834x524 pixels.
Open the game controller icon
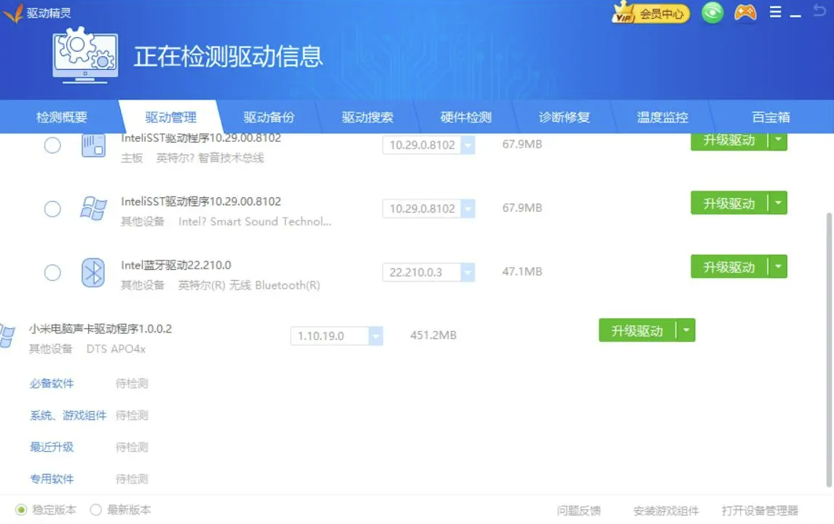pos(744,12)
